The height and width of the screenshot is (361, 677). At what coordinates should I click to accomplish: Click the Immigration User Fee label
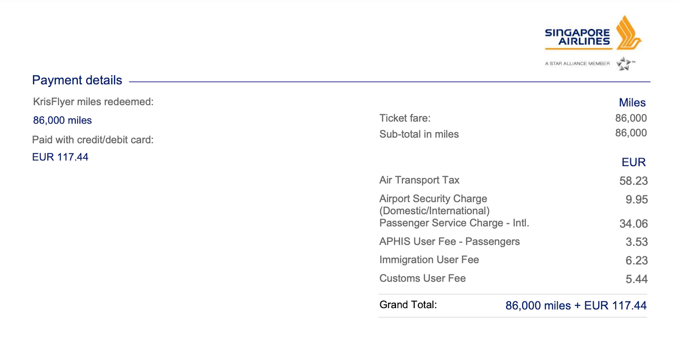click(x=429, y=260)
